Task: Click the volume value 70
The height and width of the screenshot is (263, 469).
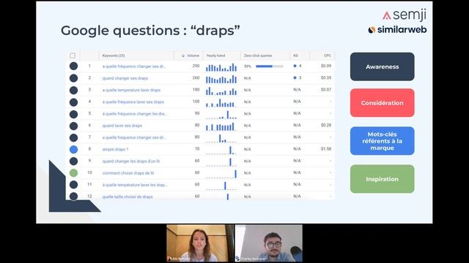Action: click(197, 149)
